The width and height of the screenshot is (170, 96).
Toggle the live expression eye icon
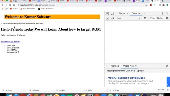(x=145, y=18)
